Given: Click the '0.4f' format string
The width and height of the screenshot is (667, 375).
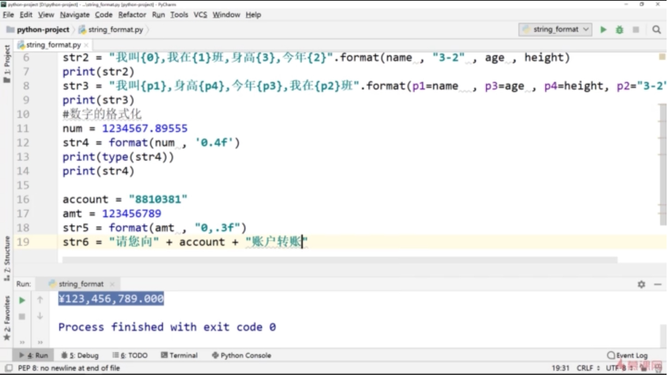Looking at the screenshot, I should (214, 143).
